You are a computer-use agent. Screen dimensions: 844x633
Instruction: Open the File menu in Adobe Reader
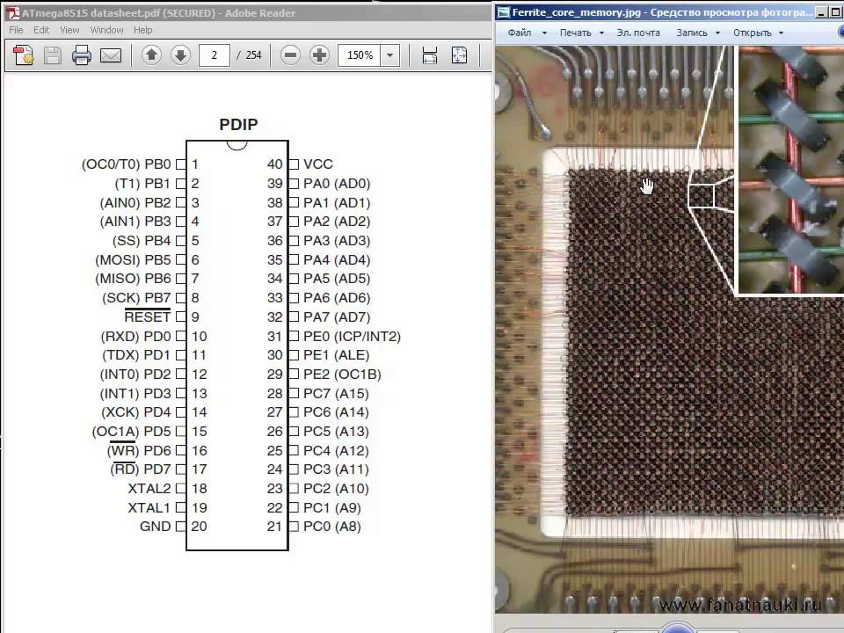(16, 30)
